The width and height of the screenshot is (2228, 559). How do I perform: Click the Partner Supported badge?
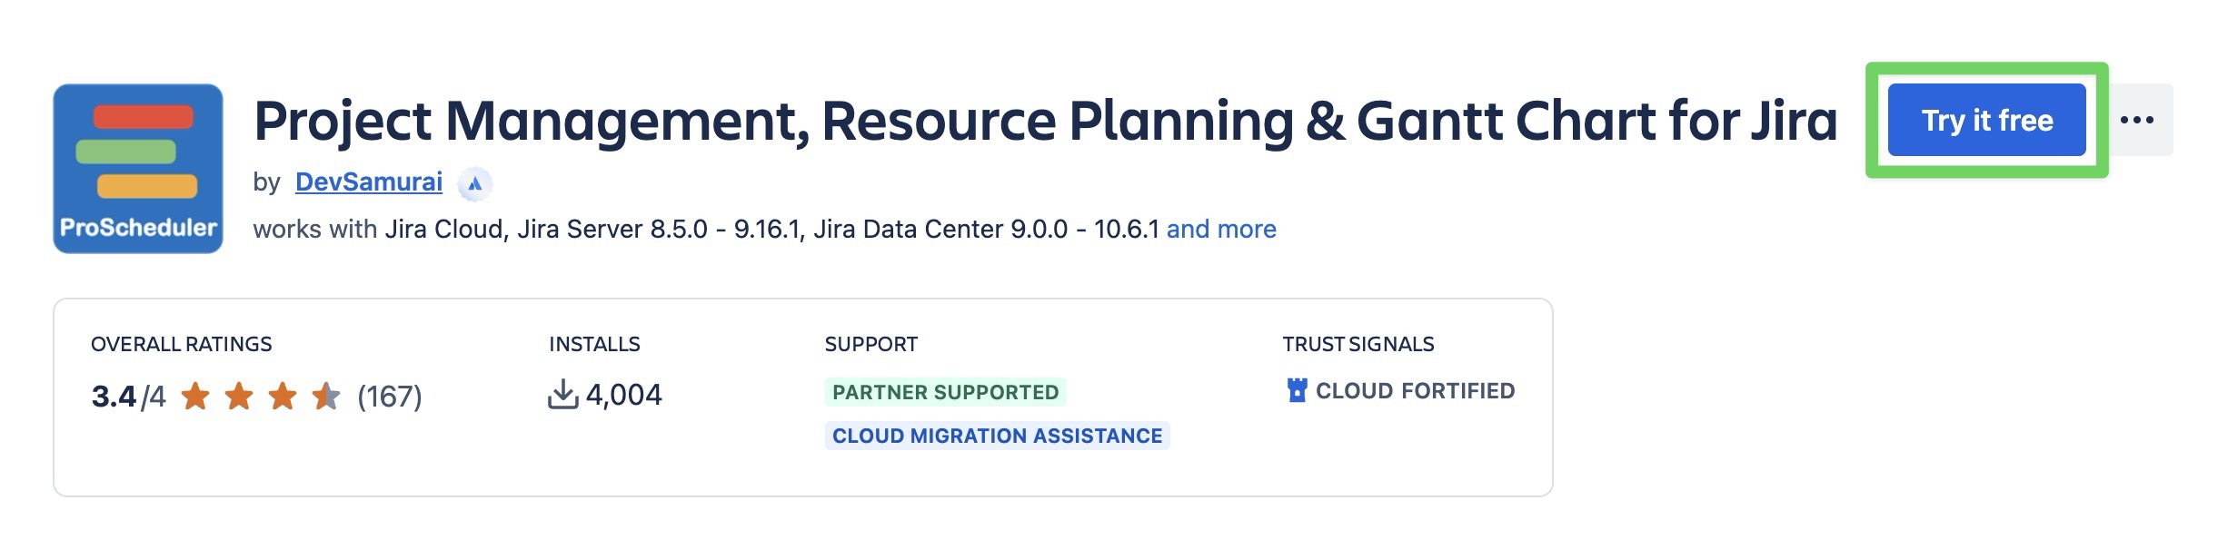945,392
